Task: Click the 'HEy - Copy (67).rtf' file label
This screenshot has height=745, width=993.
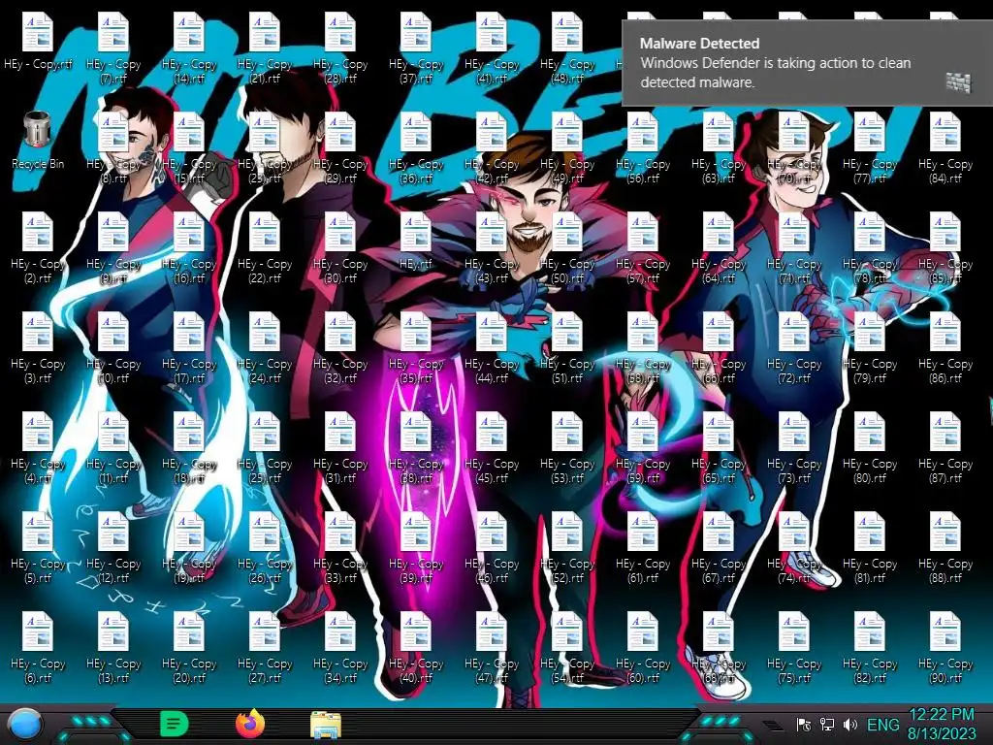Action: (719, 570)
